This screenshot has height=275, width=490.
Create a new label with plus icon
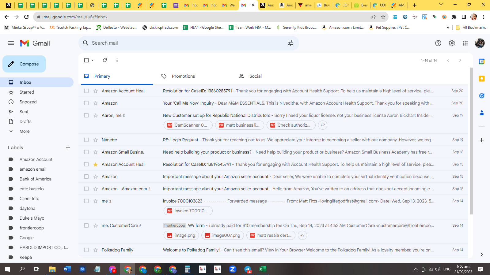pos(68,148)
